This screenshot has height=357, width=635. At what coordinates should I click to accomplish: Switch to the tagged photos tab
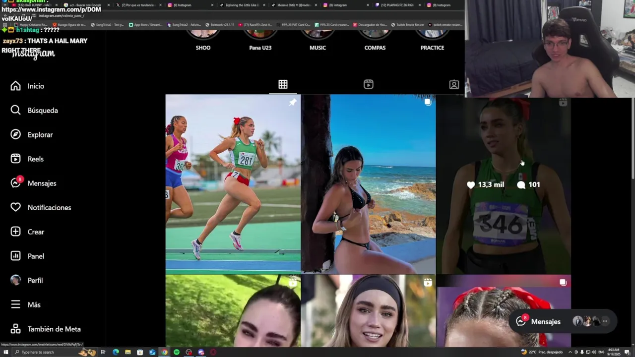pyautogui.click(x=454, y=85)
